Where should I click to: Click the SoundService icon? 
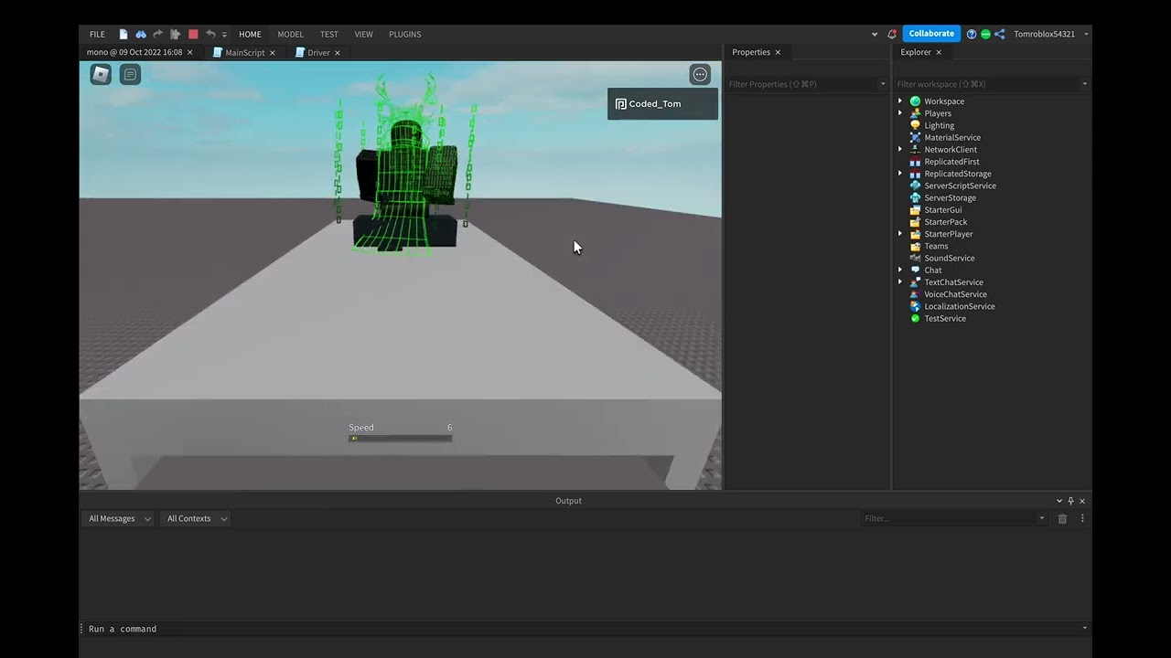tap(915, 258)
